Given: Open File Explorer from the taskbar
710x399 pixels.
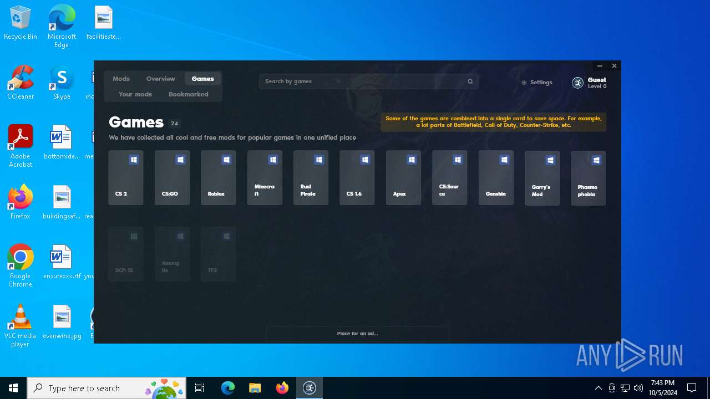Looking at the screenshot, I should (x=255, y=388).
